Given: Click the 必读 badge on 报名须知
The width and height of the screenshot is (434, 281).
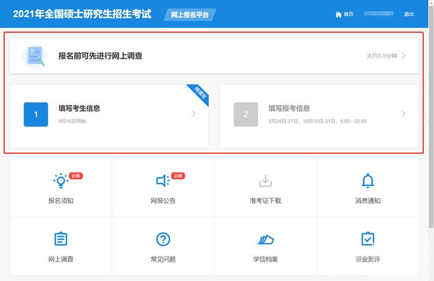Looking at the screenshot, I should tap(76, 176).
